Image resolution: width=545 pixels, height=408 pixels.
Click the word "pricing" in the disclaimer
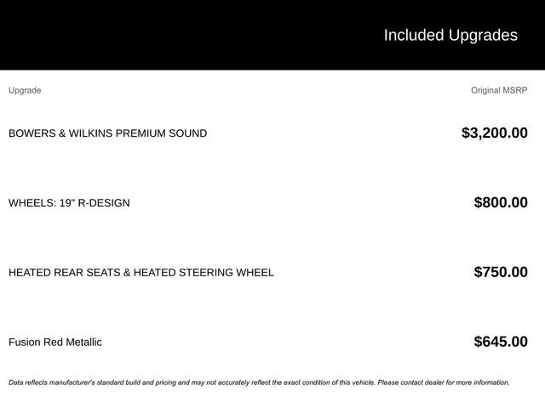point(163,382)
